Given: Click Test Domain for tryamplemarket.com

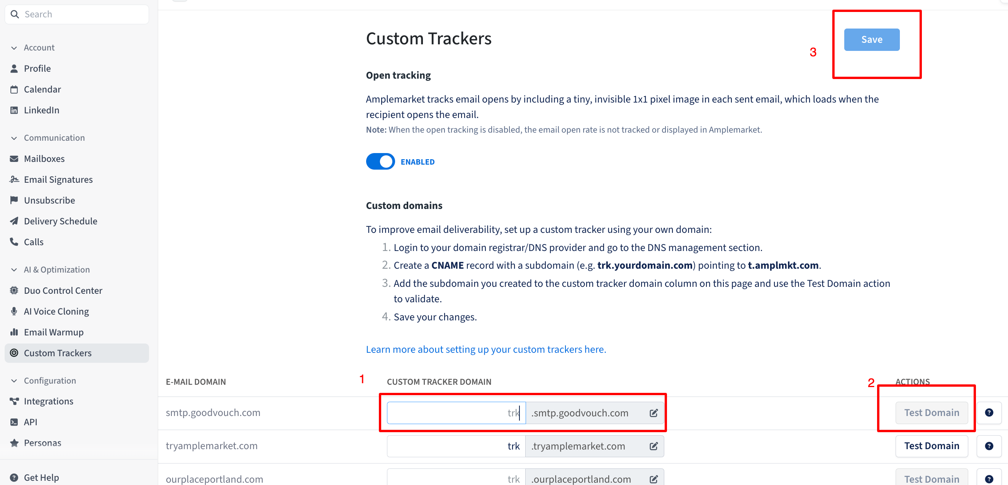Looking at the screenshot, I should pyautogui.click(x=931, y=446).
